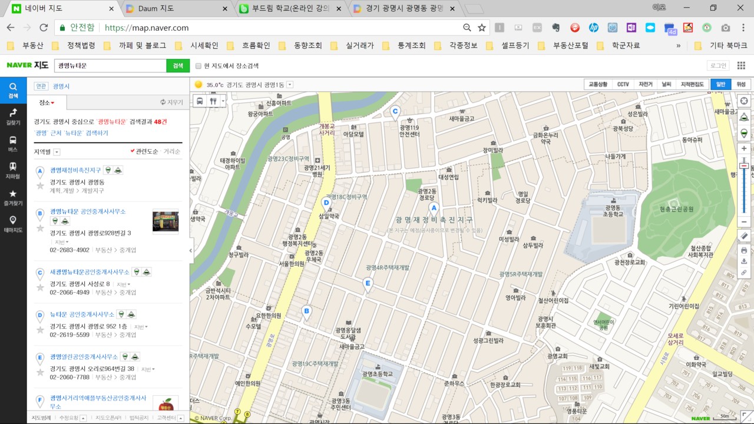Open Naver apps grid menu

(740, 66)
